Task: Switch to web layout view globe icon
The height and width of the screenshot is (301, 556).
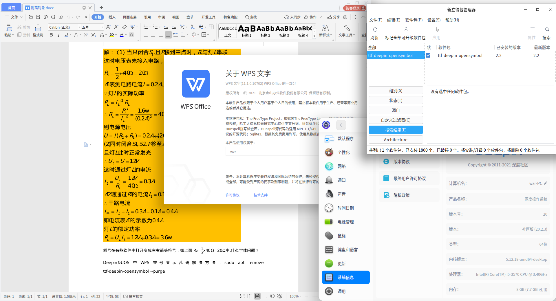Action: click(x=272, y=296)
